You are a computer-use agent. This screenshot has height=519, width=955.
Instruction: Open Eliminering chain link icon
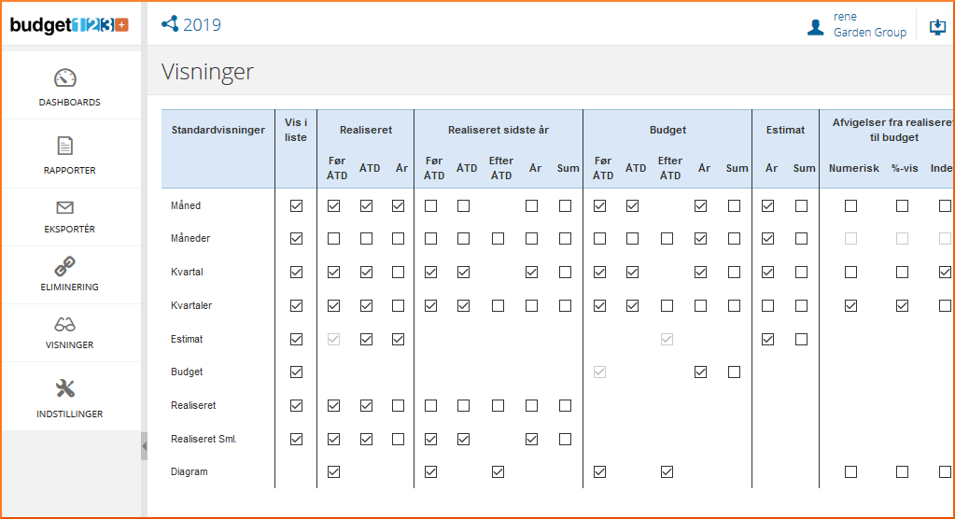(64, 266)
